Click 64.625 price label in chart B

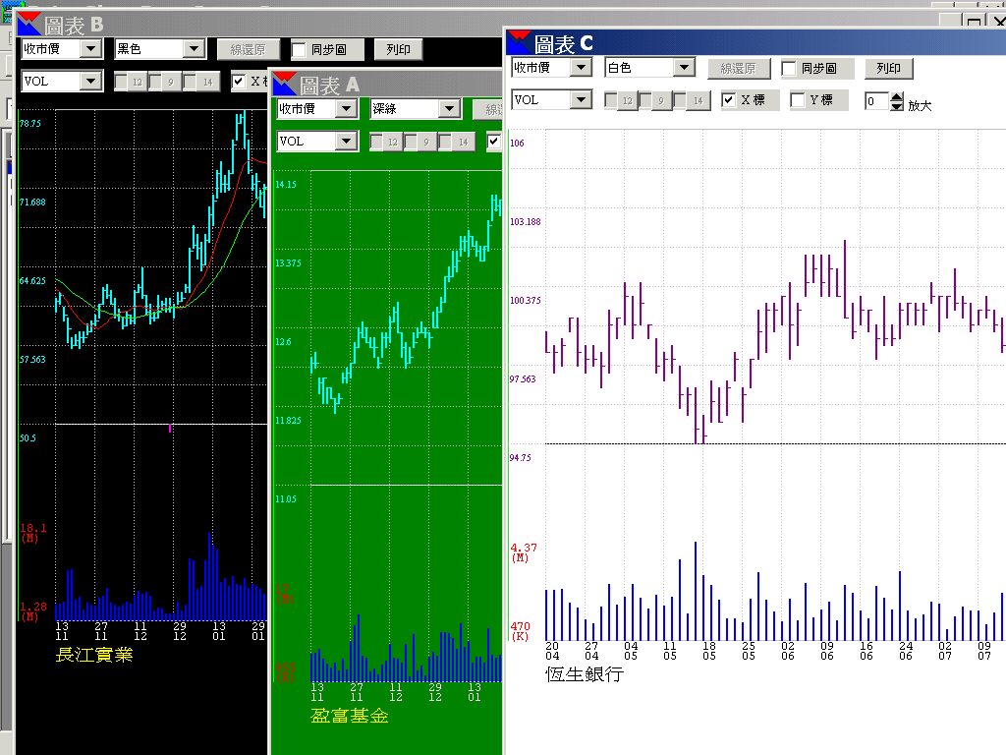[x=32, y=281]
